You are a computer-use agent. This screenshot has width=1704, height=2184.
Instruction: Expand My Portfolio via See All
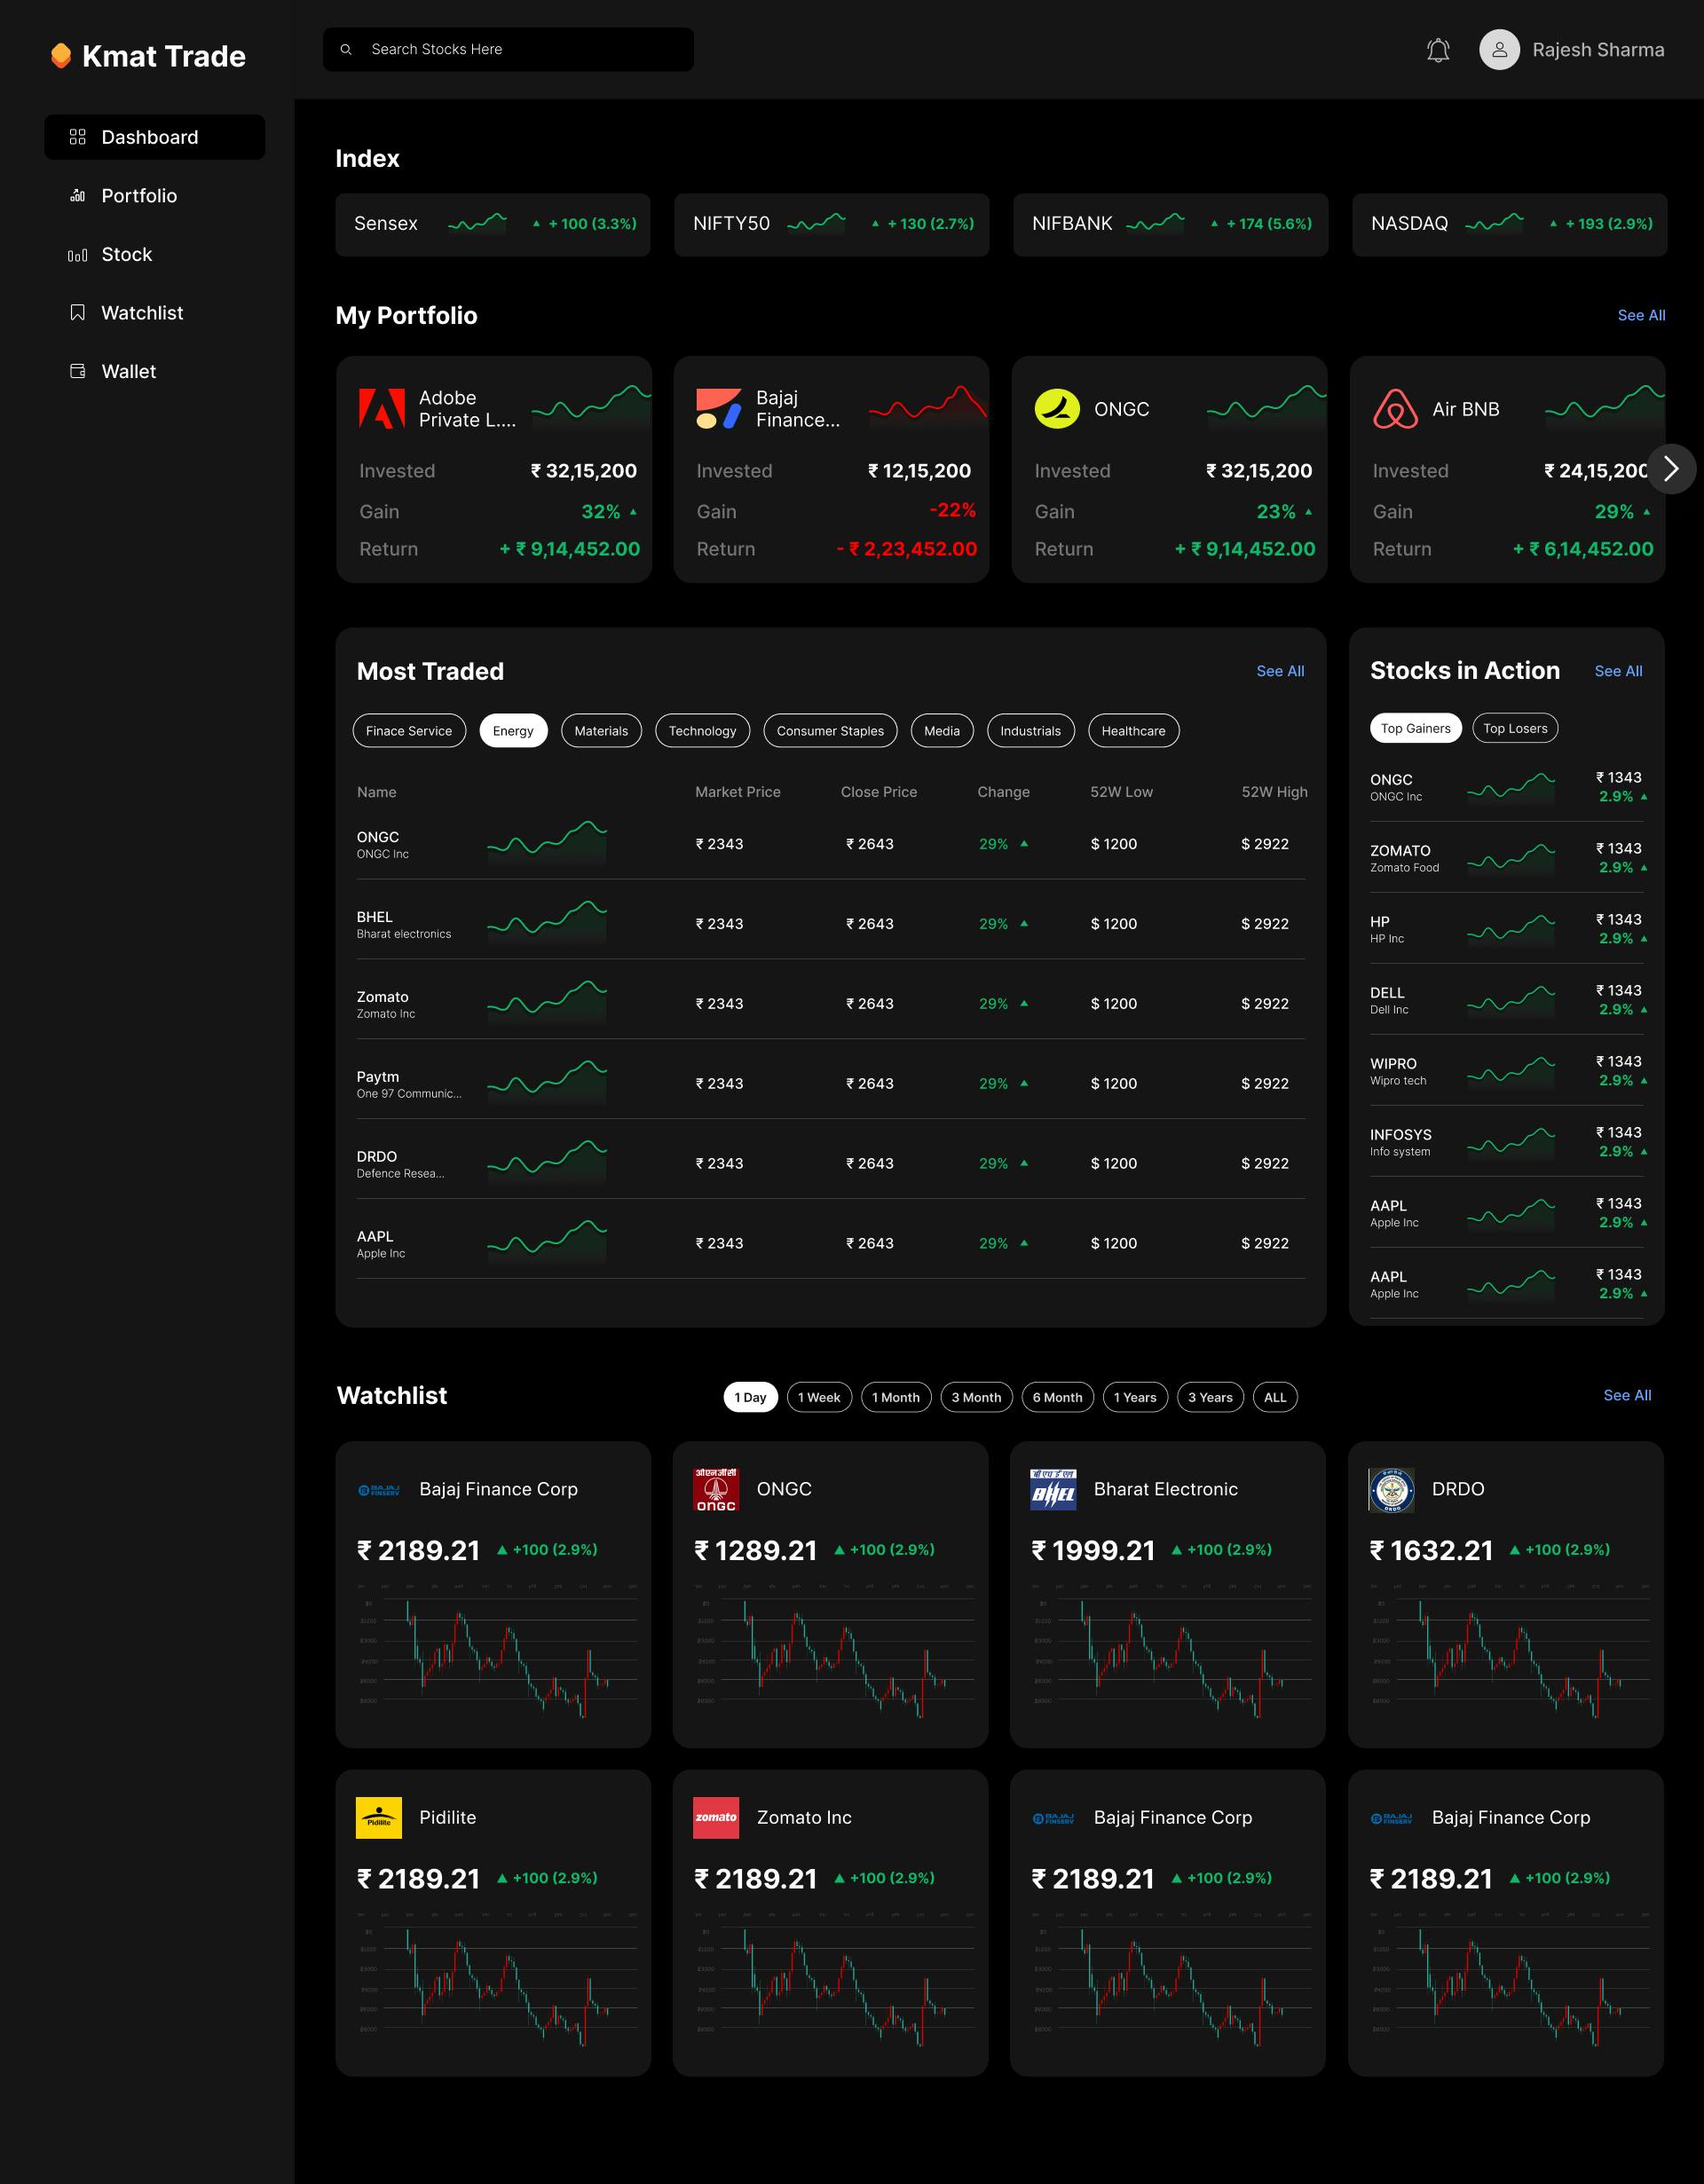[x=1640, y=315]
